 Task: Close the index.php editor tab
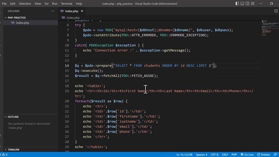pyautogui.click(x=82, y=11)
